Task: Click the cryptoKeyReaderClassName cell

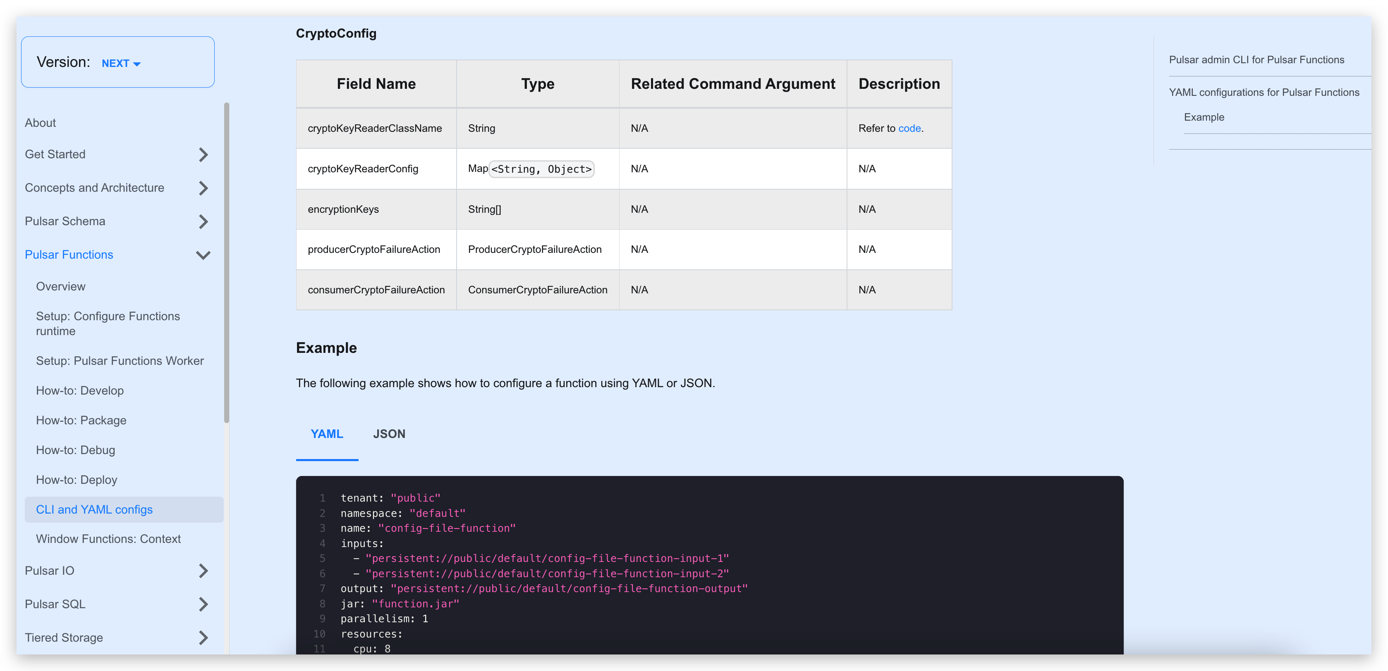Action: [376, 128]
